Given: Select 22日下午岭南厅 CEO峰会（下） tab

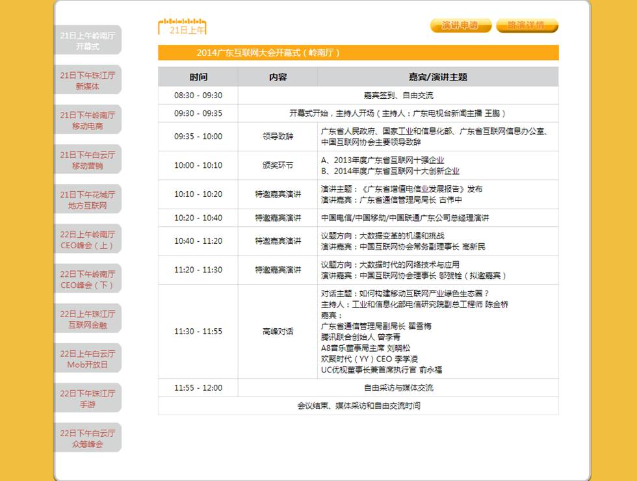Looking at the screenshot, I should tap(88, 279).
